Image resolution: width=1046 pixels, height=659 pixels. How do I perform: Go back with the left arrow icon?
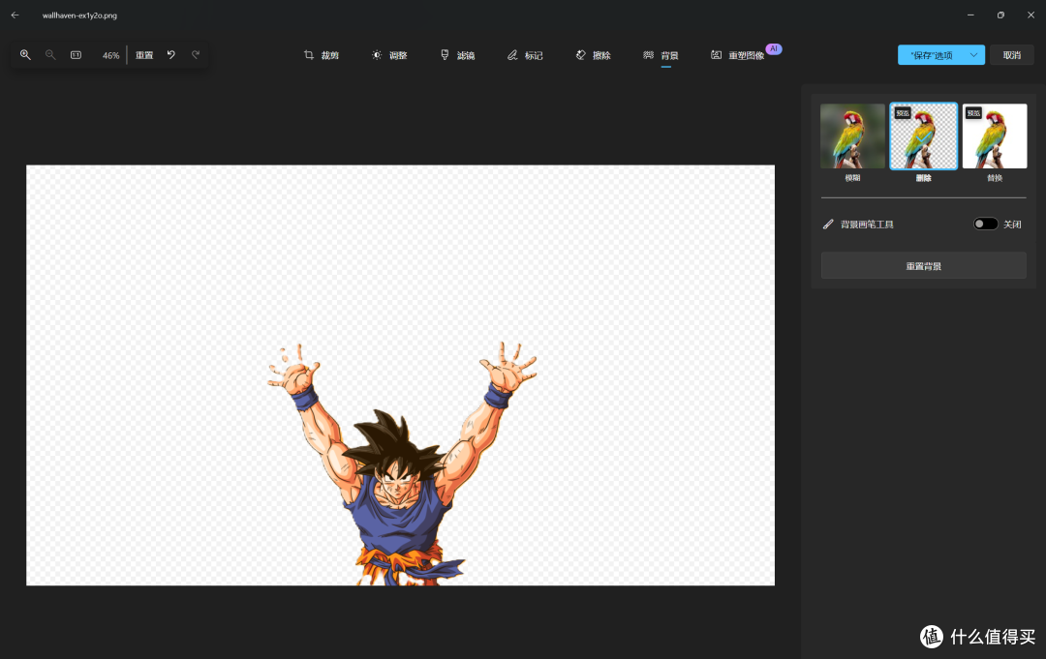click(x=15, y=15)
